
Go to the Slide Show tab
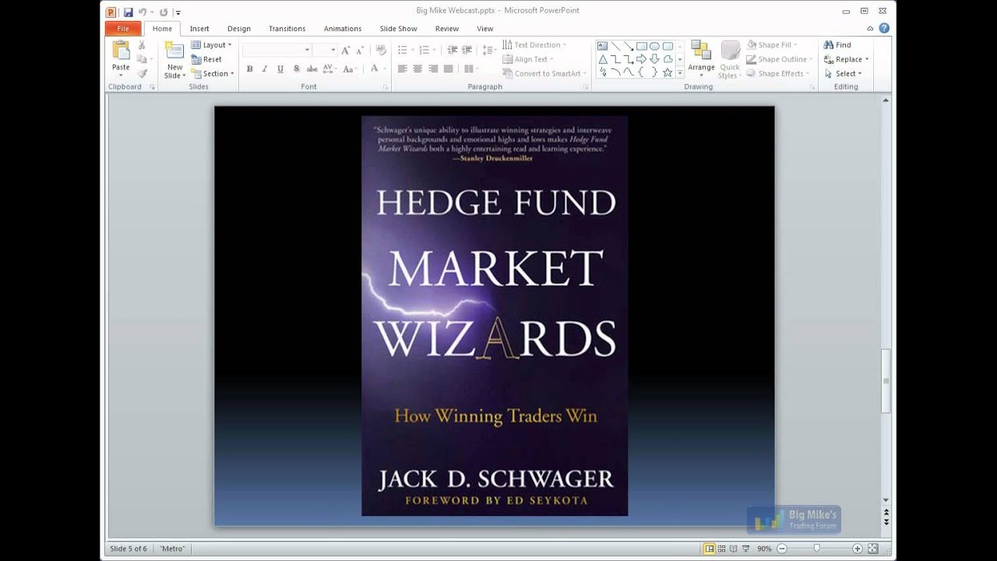[x=398, y=29]
